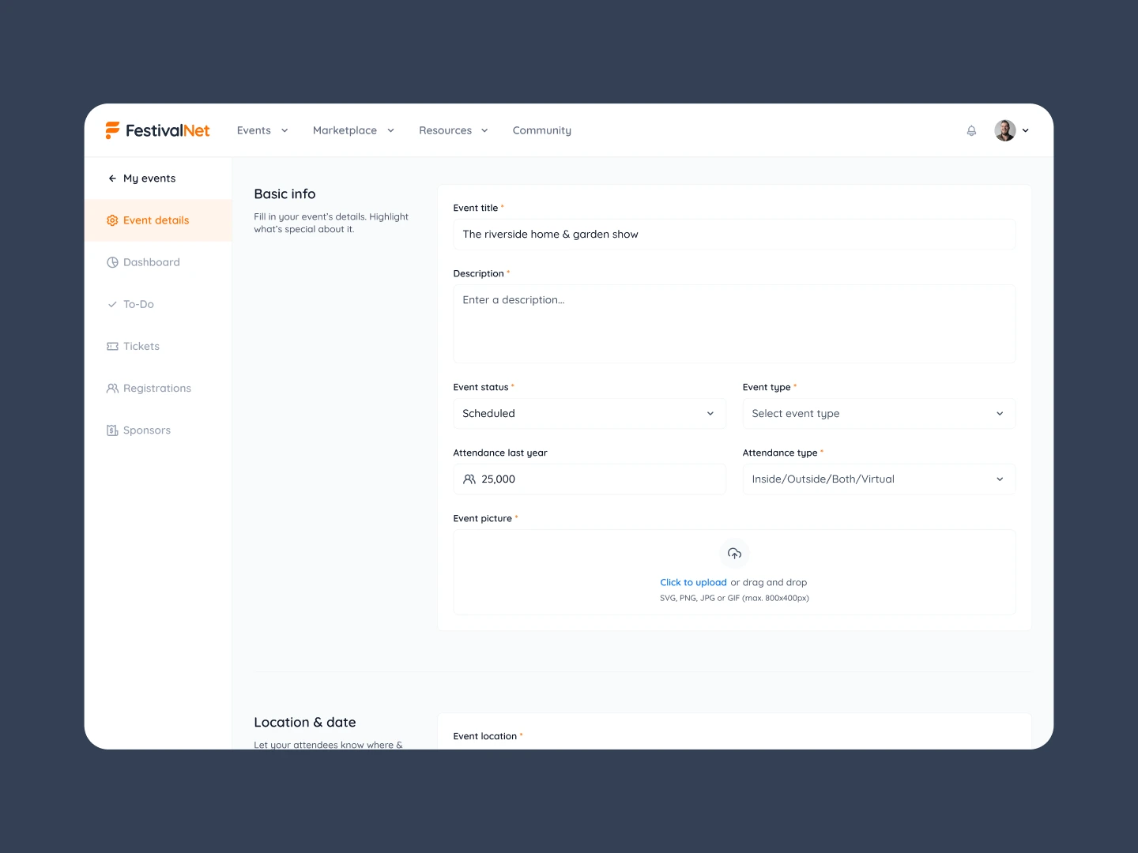The width and height of the screenshot is (1138, 853).
Task: Open the Community page
Action: 541,130
